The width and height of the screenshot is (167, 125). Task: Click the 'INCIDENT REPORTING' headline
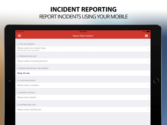point(83,9)
